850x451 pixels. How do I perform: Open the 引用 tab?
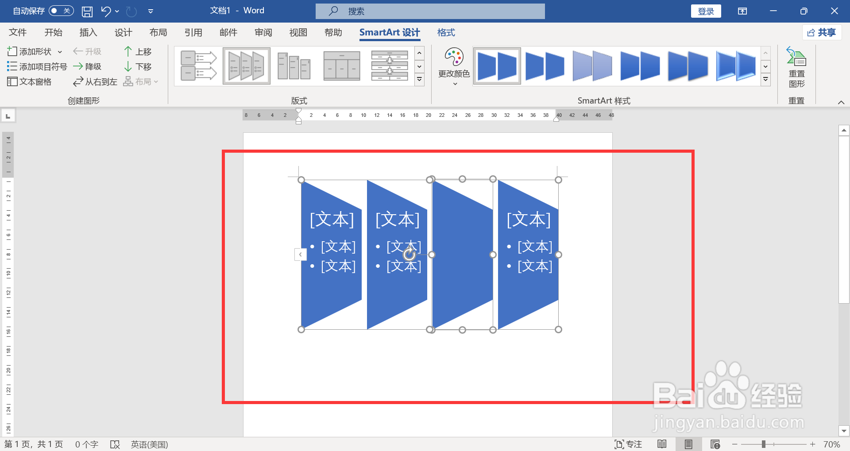tap(193, 32)
